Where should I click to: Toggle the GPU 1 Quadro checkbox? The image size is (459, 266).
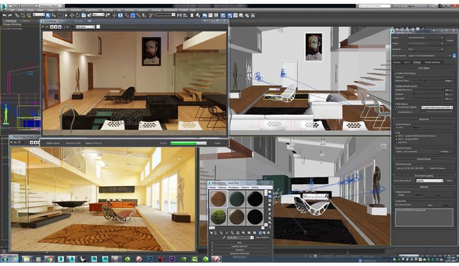coord(396,136)
